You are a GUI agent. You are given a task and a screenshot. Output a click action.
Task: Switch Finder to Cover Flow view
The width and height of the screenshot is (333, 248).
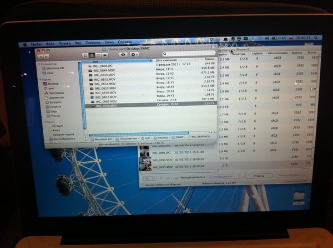pos(105,55)
